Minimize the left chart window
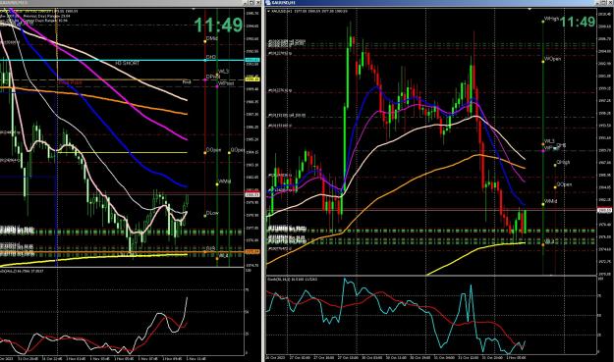Image resolution: width=614 pixels, height=362 pixels. (245, 2)
